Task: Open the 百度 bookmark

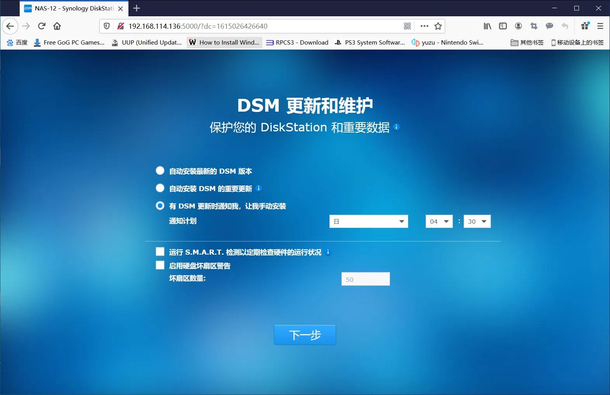Action: pyautogui.click(x=17, y=43)
